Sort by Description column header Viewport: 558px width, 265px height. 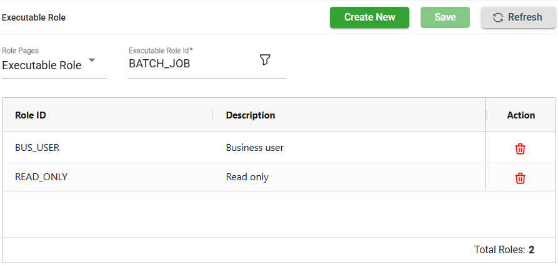(250, 115)
